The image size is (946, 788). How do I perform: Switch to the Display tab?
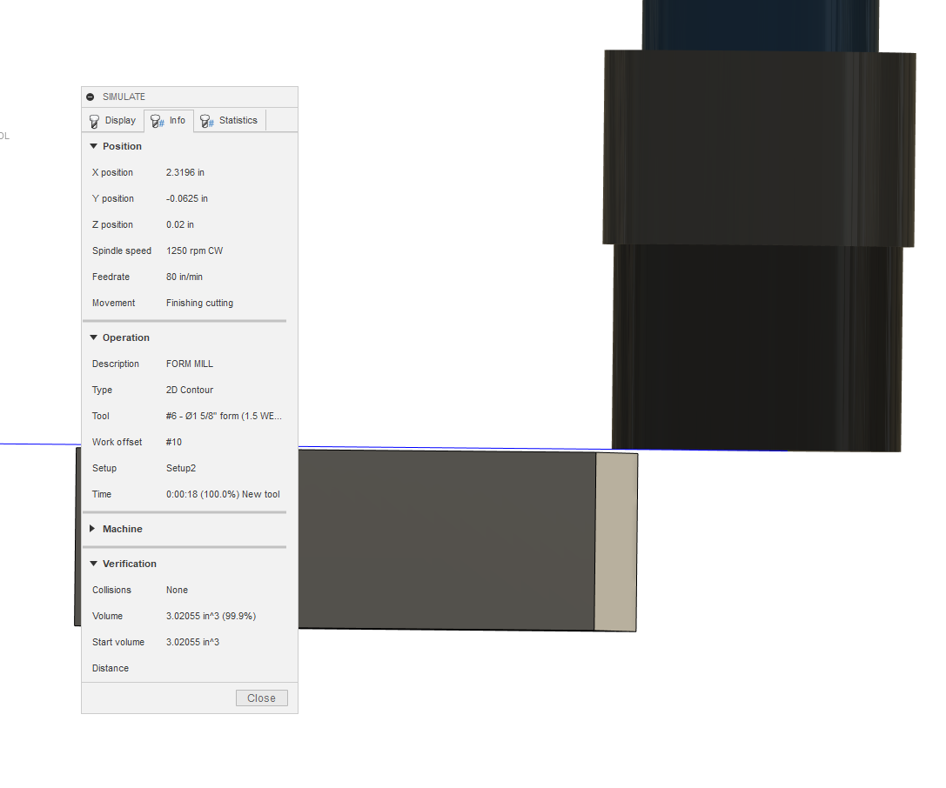tap(112, 120)
